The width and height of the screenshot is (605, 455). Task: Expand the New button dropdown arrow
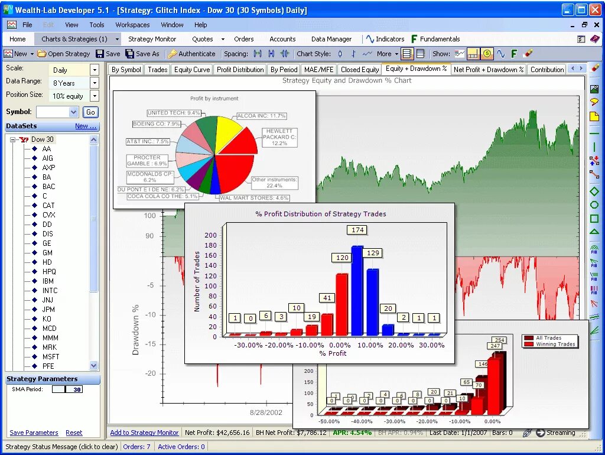32,54
